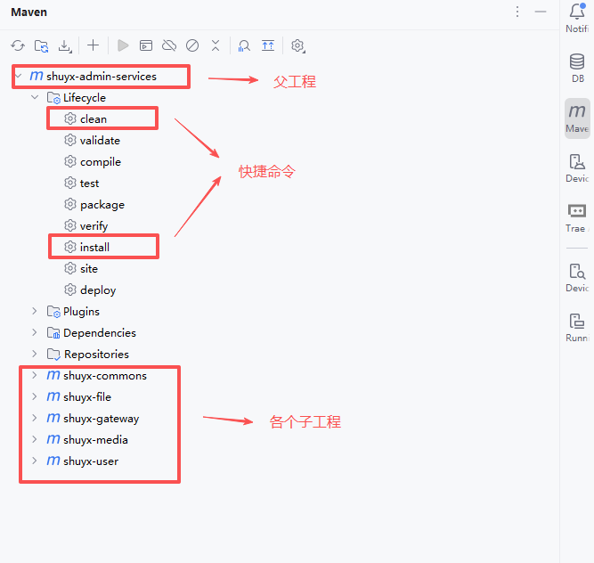Open Device Explorer sidebar panel

[577, 278]
